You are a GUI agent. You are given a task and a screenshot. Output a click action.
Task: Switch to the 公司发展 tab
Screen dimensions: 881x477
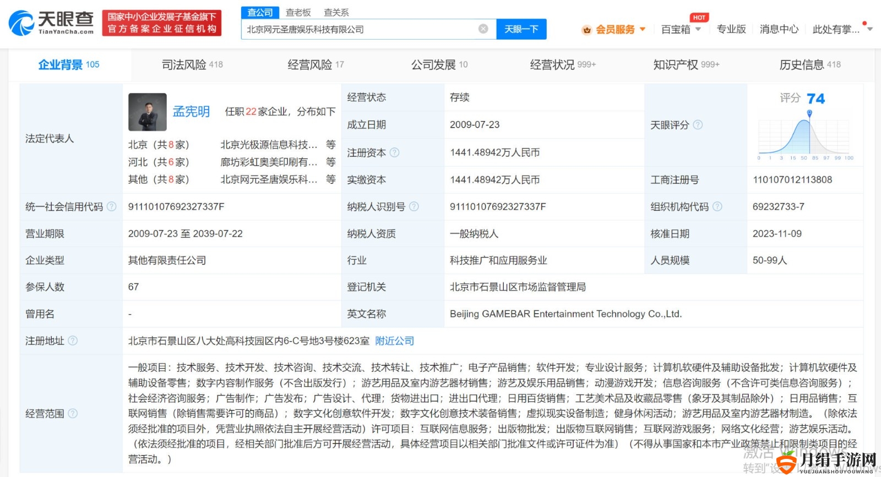pos(439,65)
